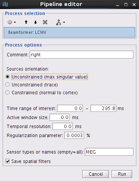Open the pipeline tree options menu
Screen dimensions: 139x181
coord(60,22)
